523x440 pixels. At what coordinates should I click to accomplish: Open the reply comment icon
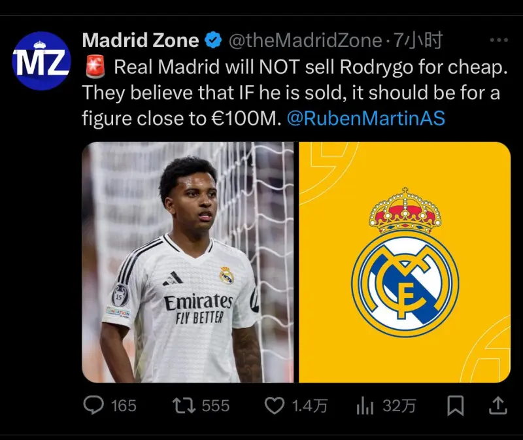pyautogui.click(x=93, y=405)
